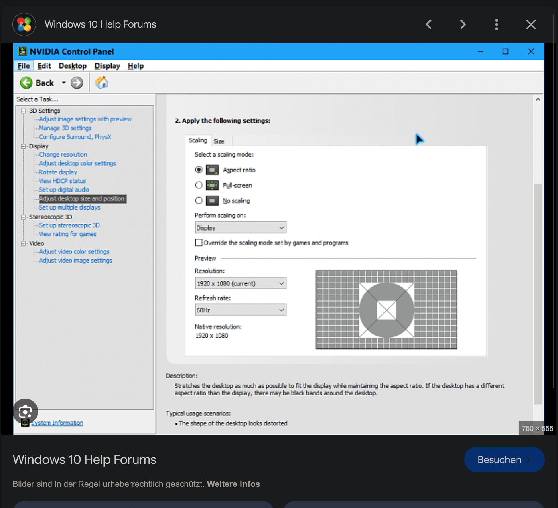Screen dimensions: 558x508
Task: Switch to the Scaling tab
Action: (x=198, y=140)
